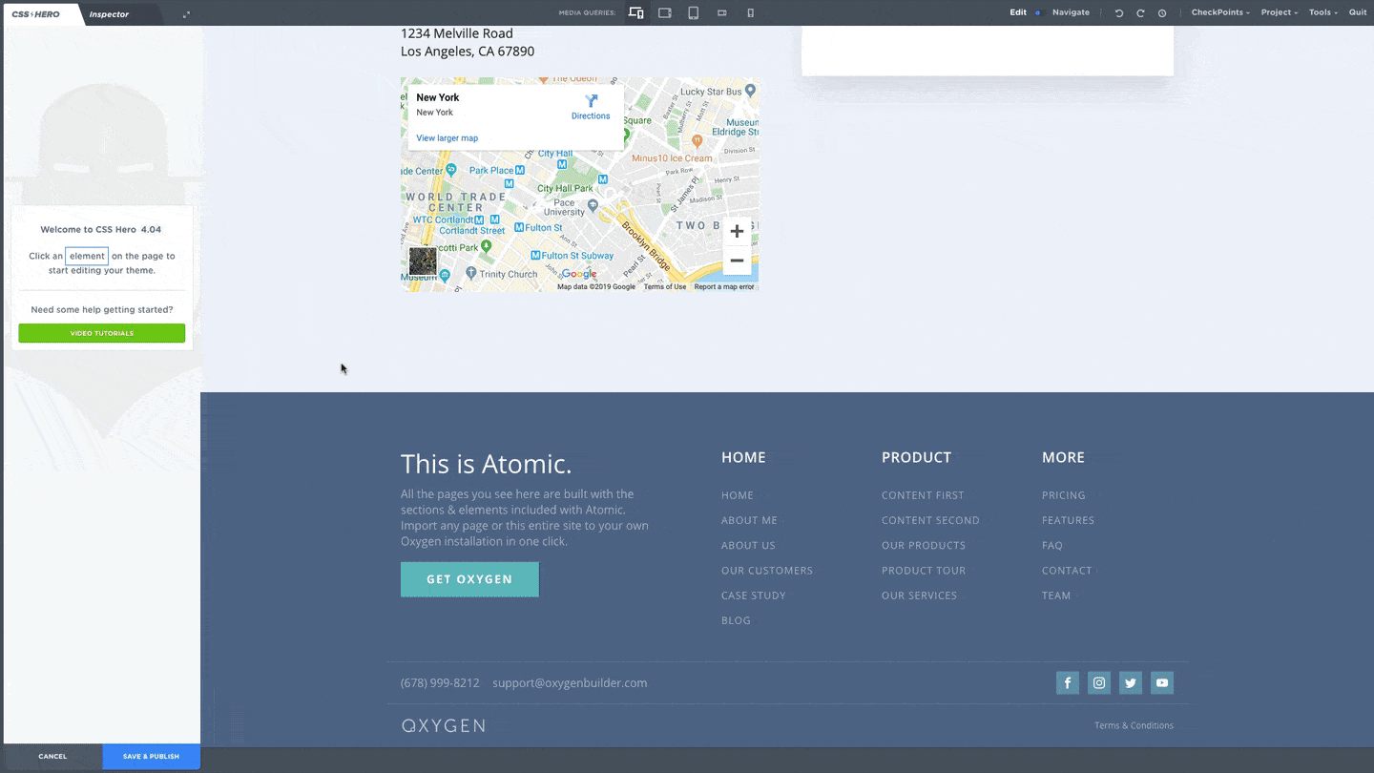Open the Our Products footer link
This screenshot has height=773, width=1374.
click(x=924, y=545)
